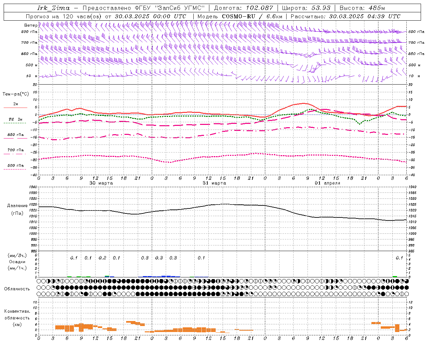Click the forecast start time 30.03.2025 00:00 UTC
Viewport: 426px width, 341px height.
pyautogui.click(x=150, y=16)
